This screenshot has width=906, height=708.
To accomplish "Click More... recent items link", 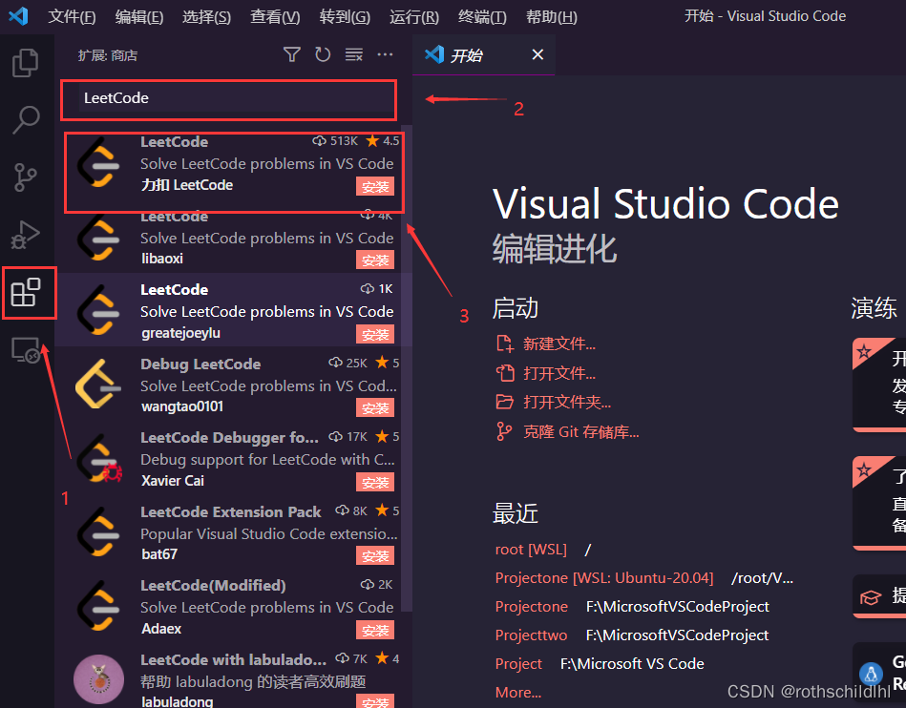I will [x=518, y=692].
